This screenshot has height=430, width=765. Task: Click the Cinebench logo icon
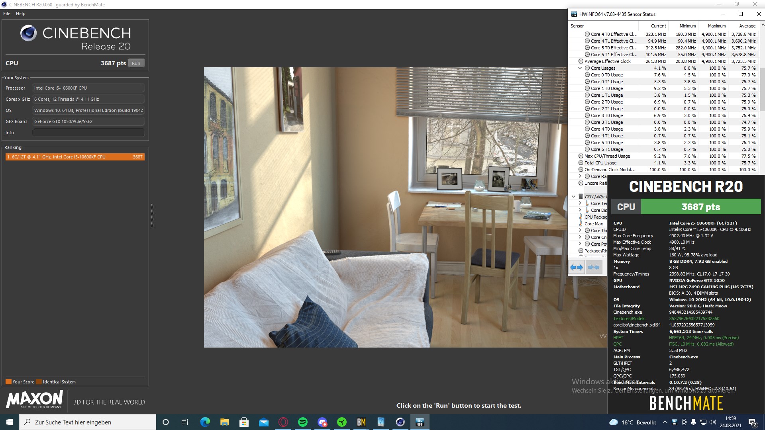(28, 33)
